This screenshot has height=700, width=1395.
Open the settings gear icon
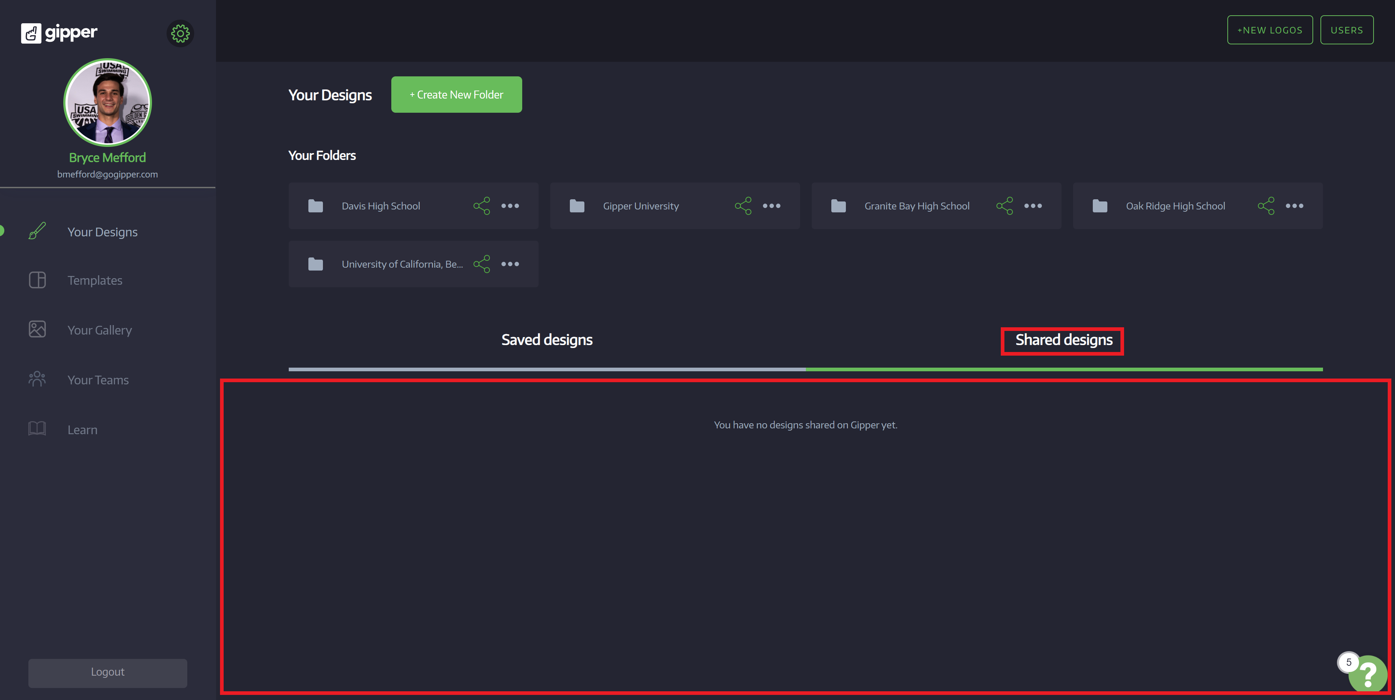180,33
